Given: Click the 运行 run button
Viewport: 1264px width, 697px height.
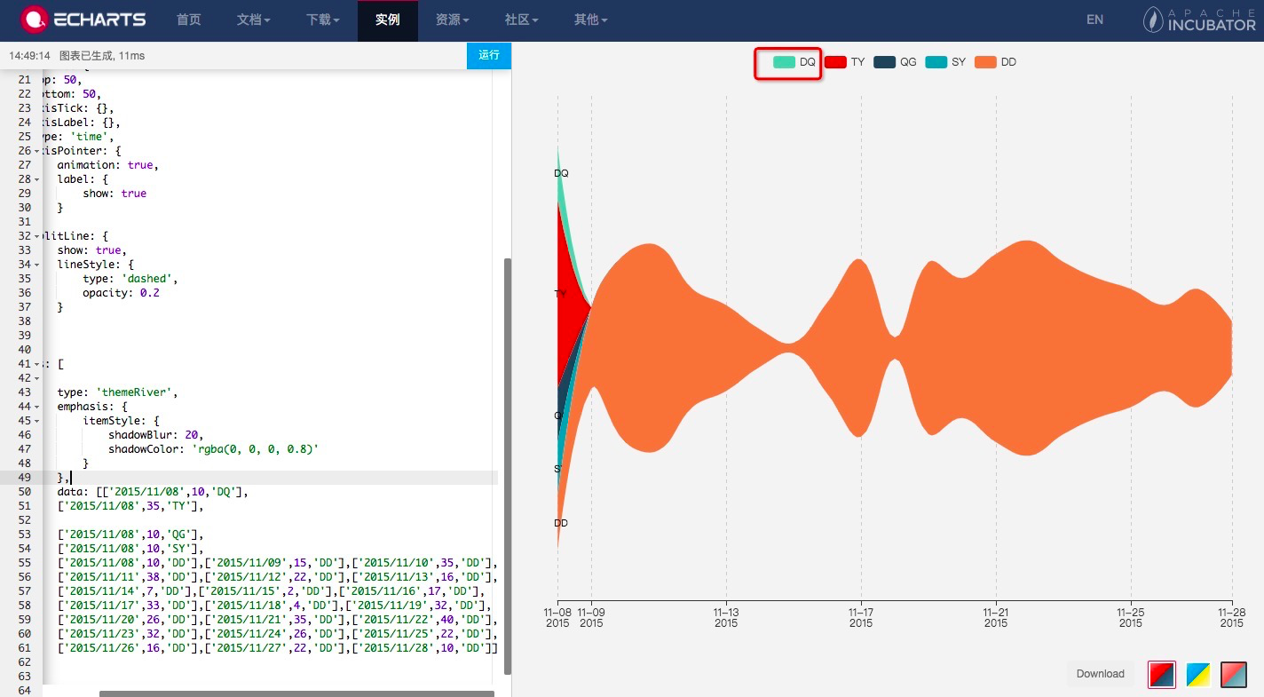Looking at the screenshot, I should click(489, 55).
